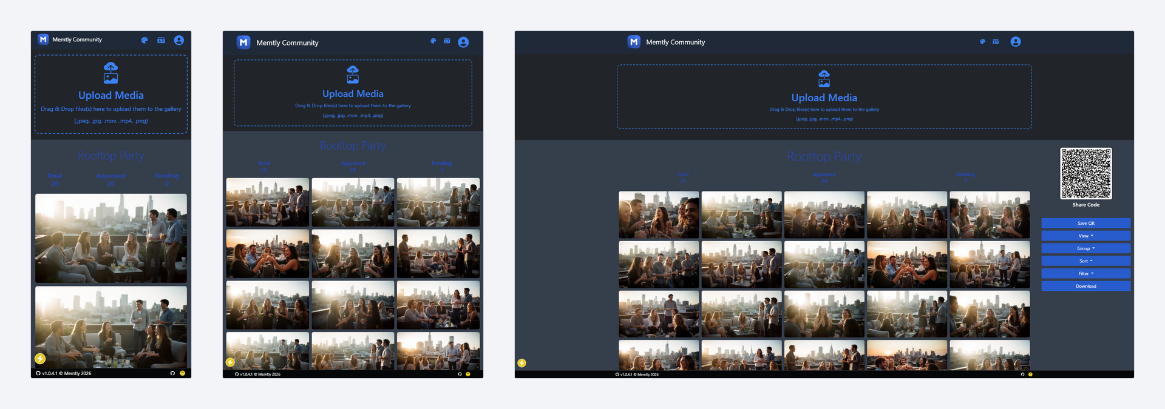The height and width of the screenshot is (409, 1165).
Task: Open second-row fourth photo in desktop view
Action: pos(907,264)
